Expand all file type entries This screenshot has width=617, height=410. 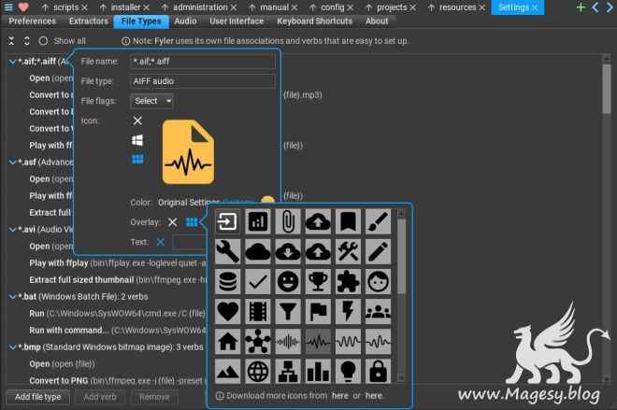27,41
